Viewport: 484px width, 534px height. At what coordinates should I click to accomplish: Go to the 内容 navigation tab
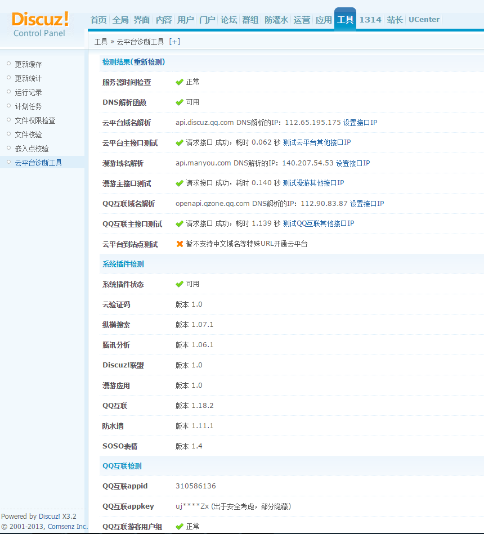[163, 20]
